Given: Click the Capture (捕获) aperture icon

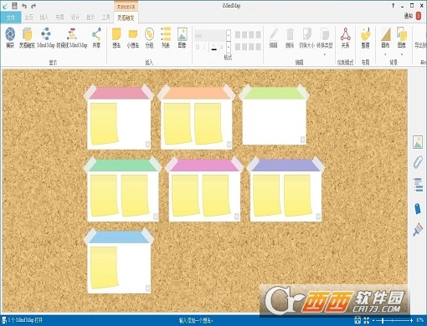Looking at the screenshot, I should tap(10, 34).
